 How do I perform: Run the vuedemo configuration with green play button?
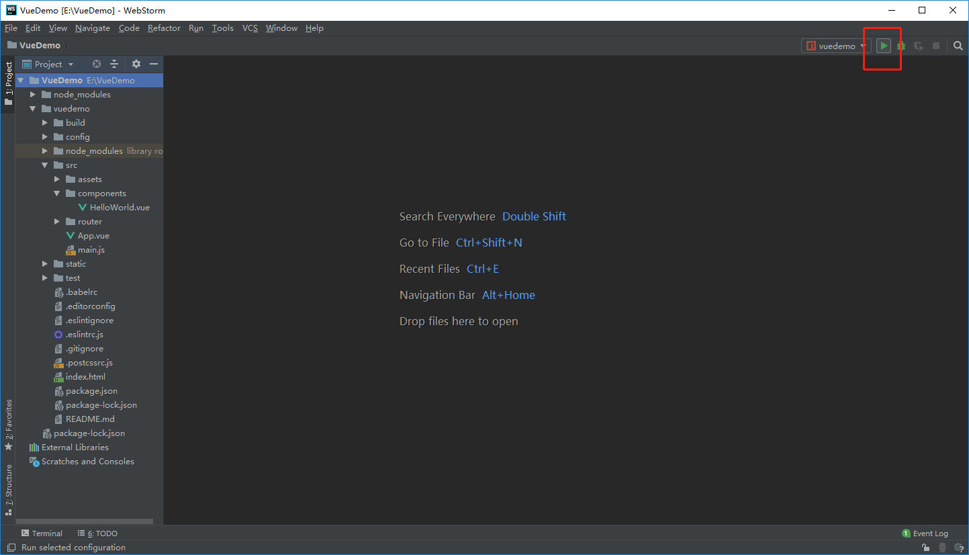click(x=884, y=46)
